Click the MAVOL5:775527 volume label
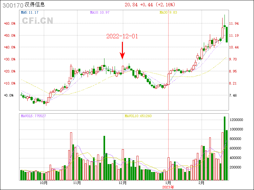 (x=33, y=116)
